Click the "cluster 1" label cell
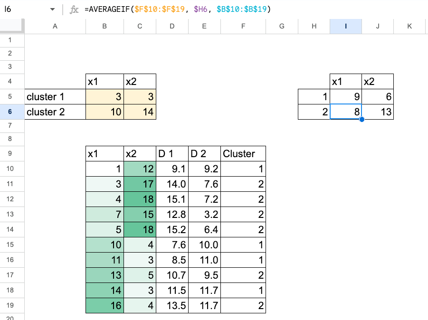 tap(55, 97)
